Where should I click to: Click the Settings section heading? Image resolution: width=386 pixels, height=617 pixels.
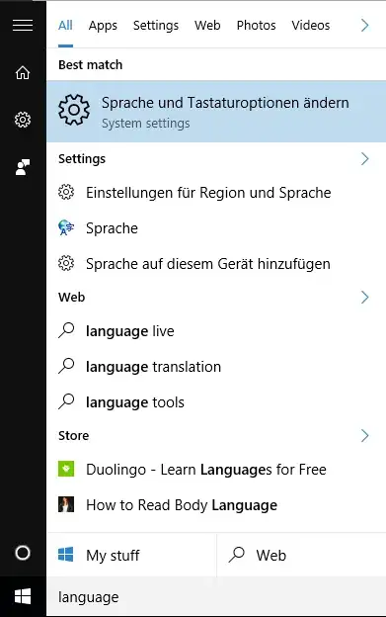(82, 159)
